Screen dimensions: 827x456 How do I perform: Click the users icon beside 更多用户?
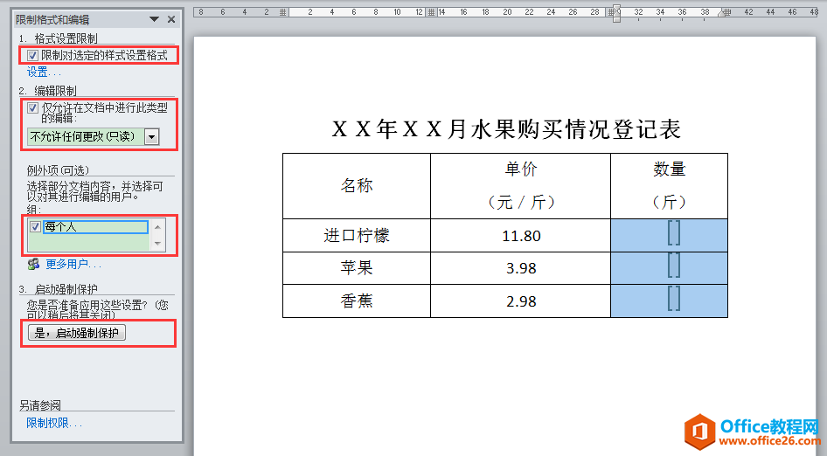point(34,264)
